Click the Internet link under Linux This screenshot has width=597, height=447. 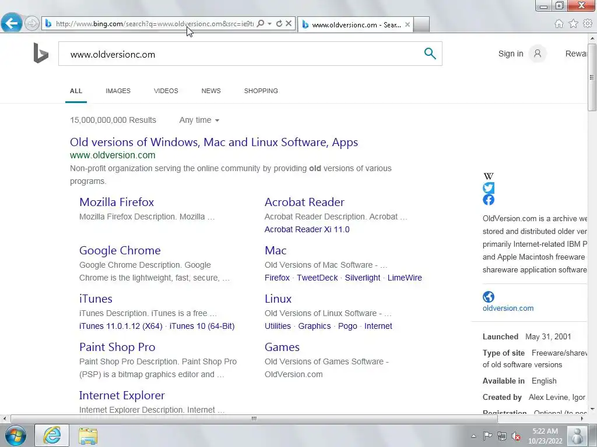[378, 326]
